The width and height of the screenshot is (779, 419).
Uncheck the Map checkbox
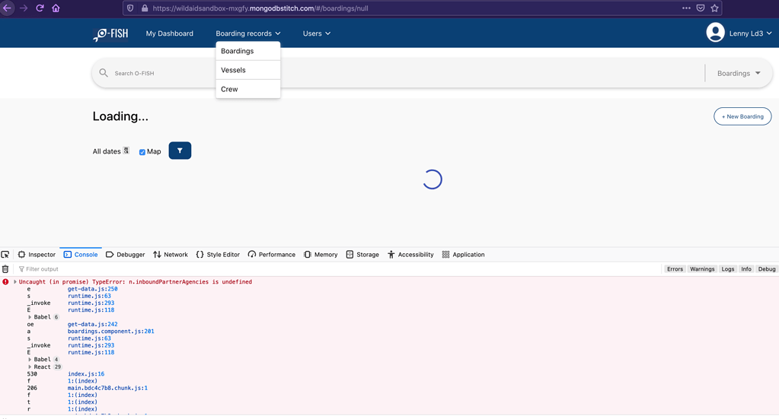(142, 152)
